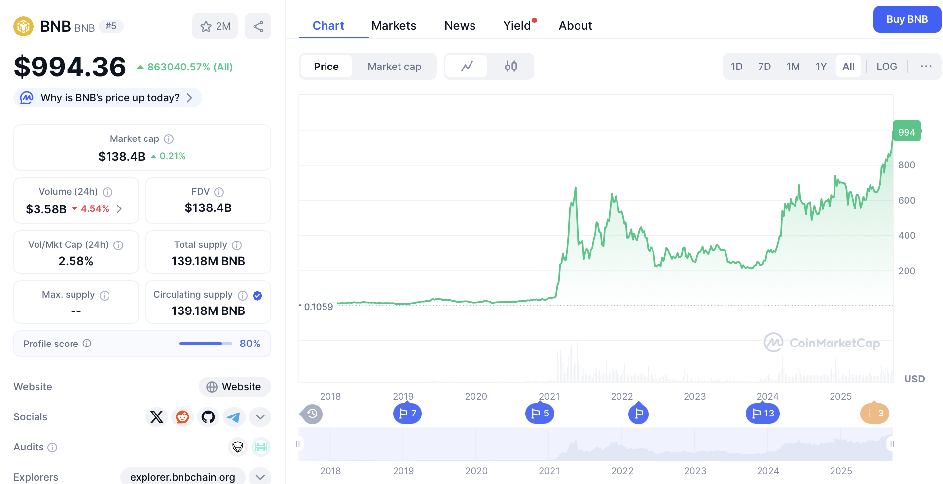Add BNB to watchlist with star button
Viewport: 943px width, 484px height.
(x=215, y=26)
